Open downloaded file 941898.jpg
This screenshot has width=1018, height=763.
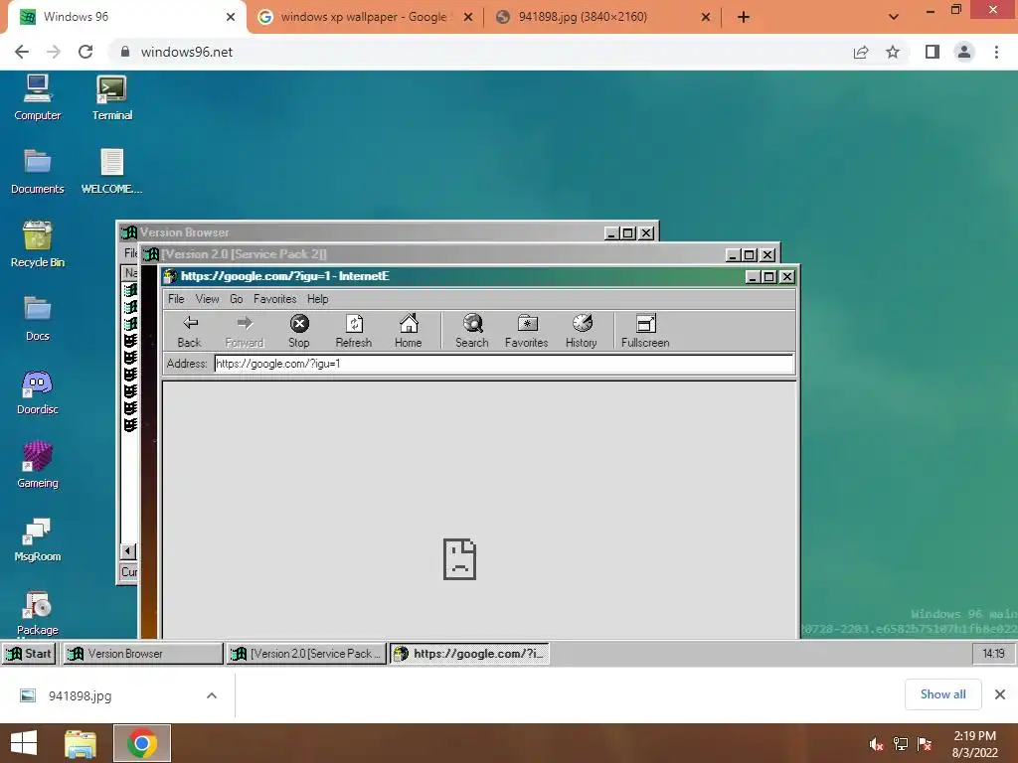click(x=80, y=695)
